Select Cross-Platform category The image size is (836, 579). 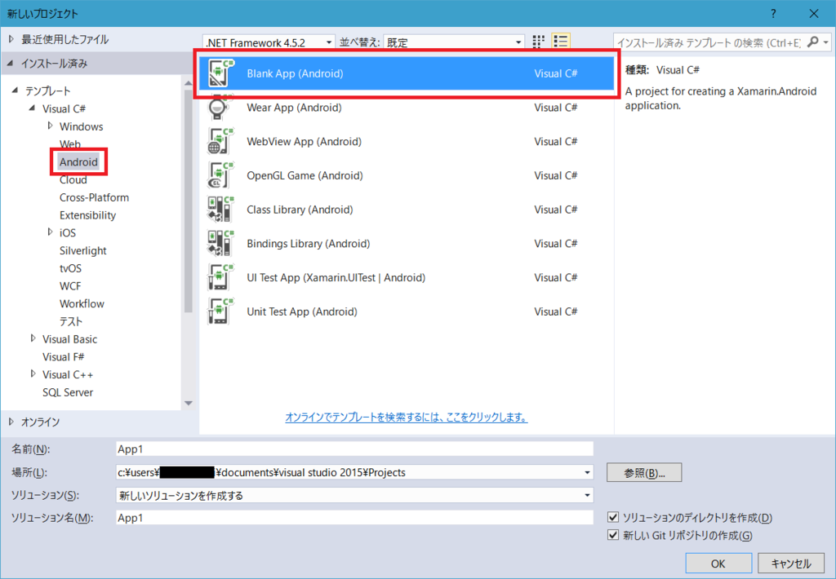[x=95, y=197]
